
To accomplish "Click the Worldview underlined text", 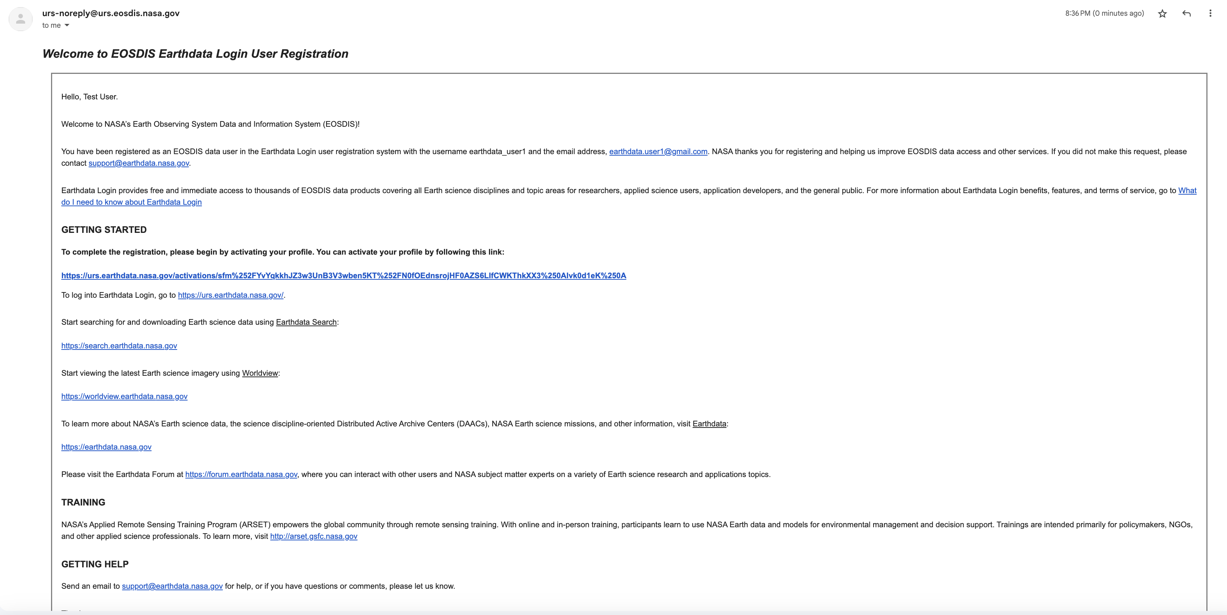I will [260, 373].
